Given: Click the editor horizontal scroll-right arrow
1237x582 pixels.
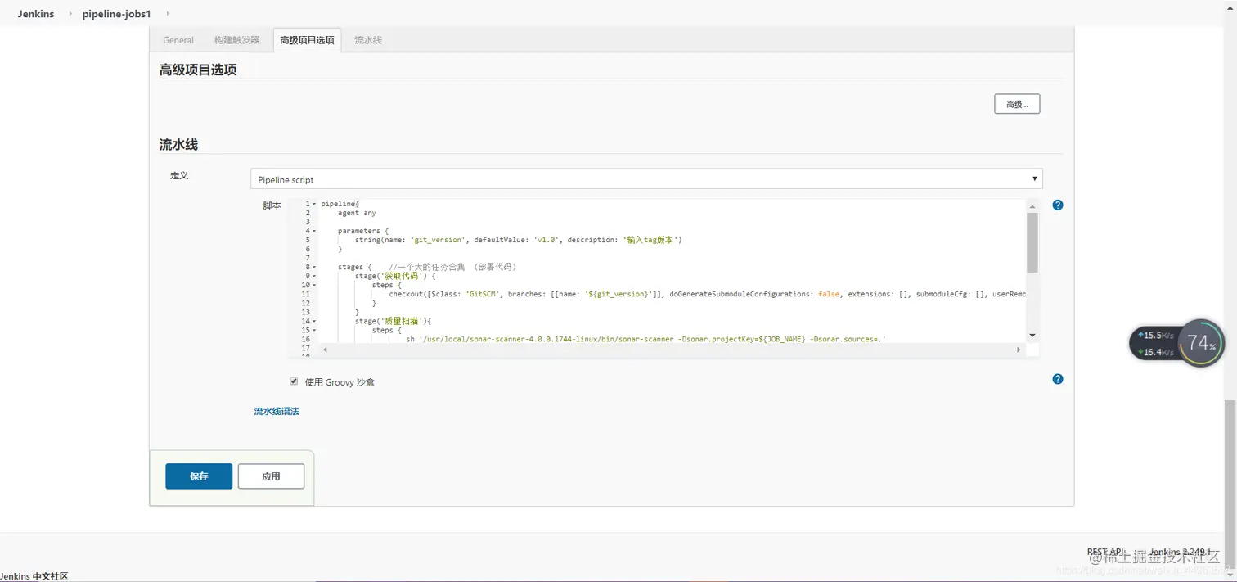Looking at the screenshot, I should (x=1019, y=350).
